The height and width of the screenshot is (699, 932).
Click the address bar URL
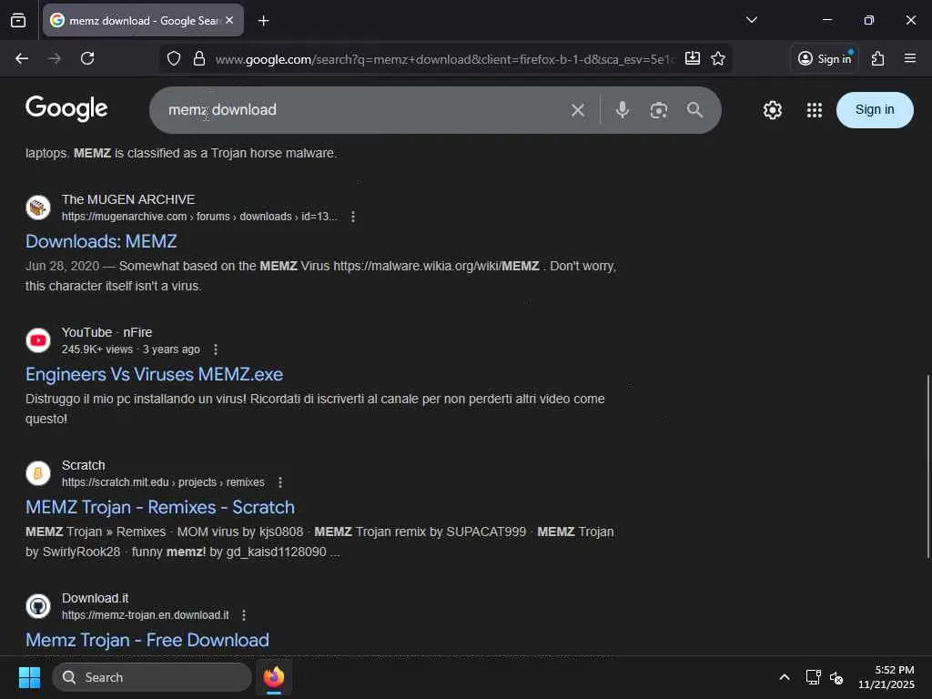tap(444, 59)
